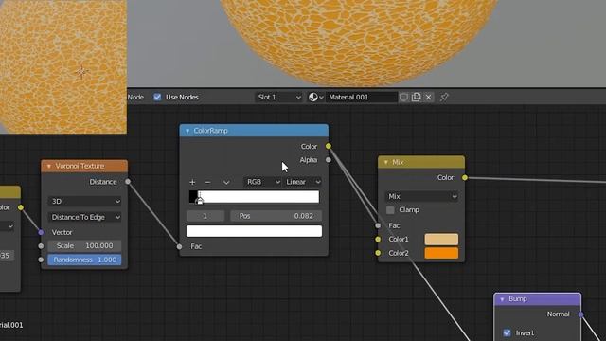Click the Voronoi Scale input socket
This screenshot has width=606, height=341.
(41, 246)
